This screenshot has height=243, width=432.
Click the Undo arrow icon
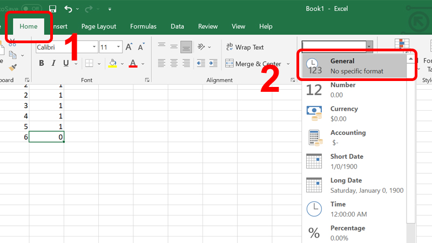pos(68,9)
